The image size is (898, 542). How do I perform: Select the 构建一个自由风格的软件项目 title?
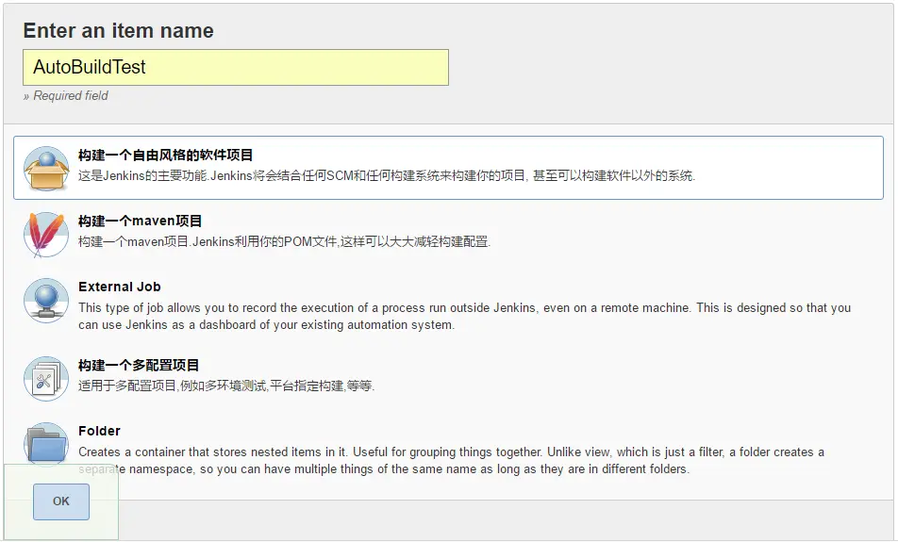point(165,156)
